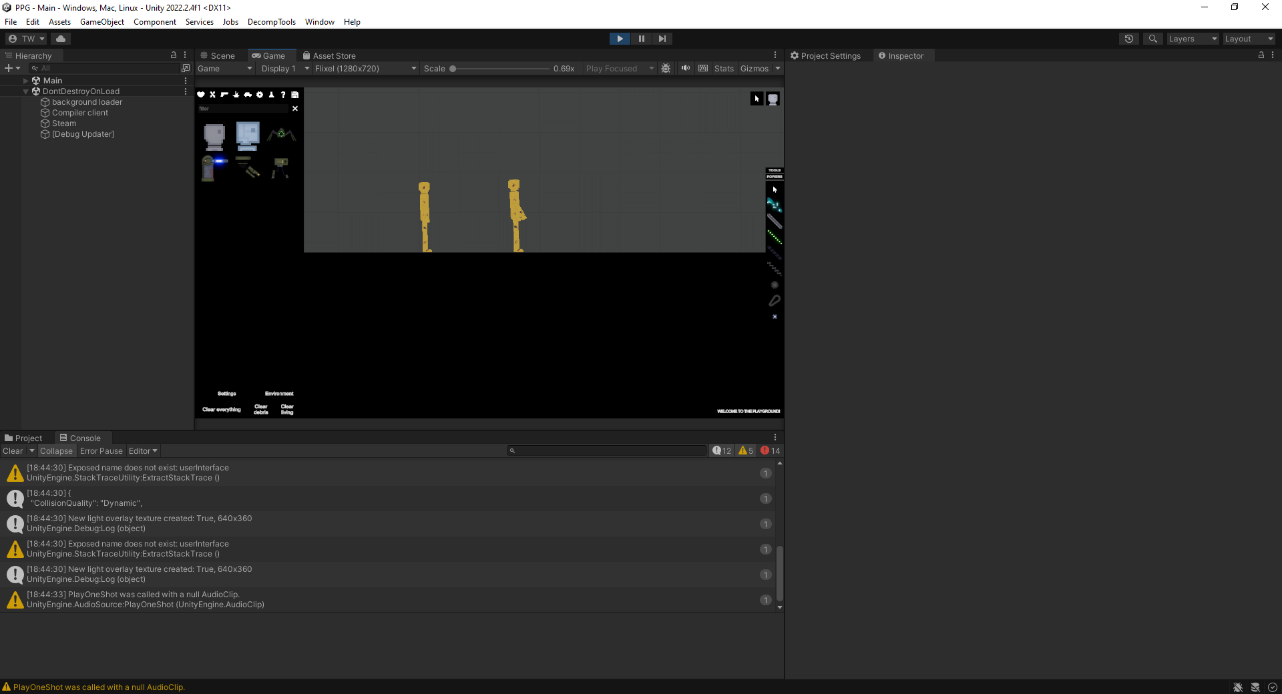Toggle the Collapse option in Console
Image resolution: width=1282 pixels, height=694 pixels.
pos(56,451)
